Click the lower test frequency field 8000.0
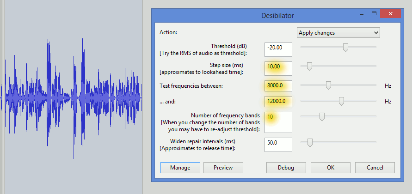Image resolution: width=412 pixels, height=194 pixels. (x=278, y=86)
